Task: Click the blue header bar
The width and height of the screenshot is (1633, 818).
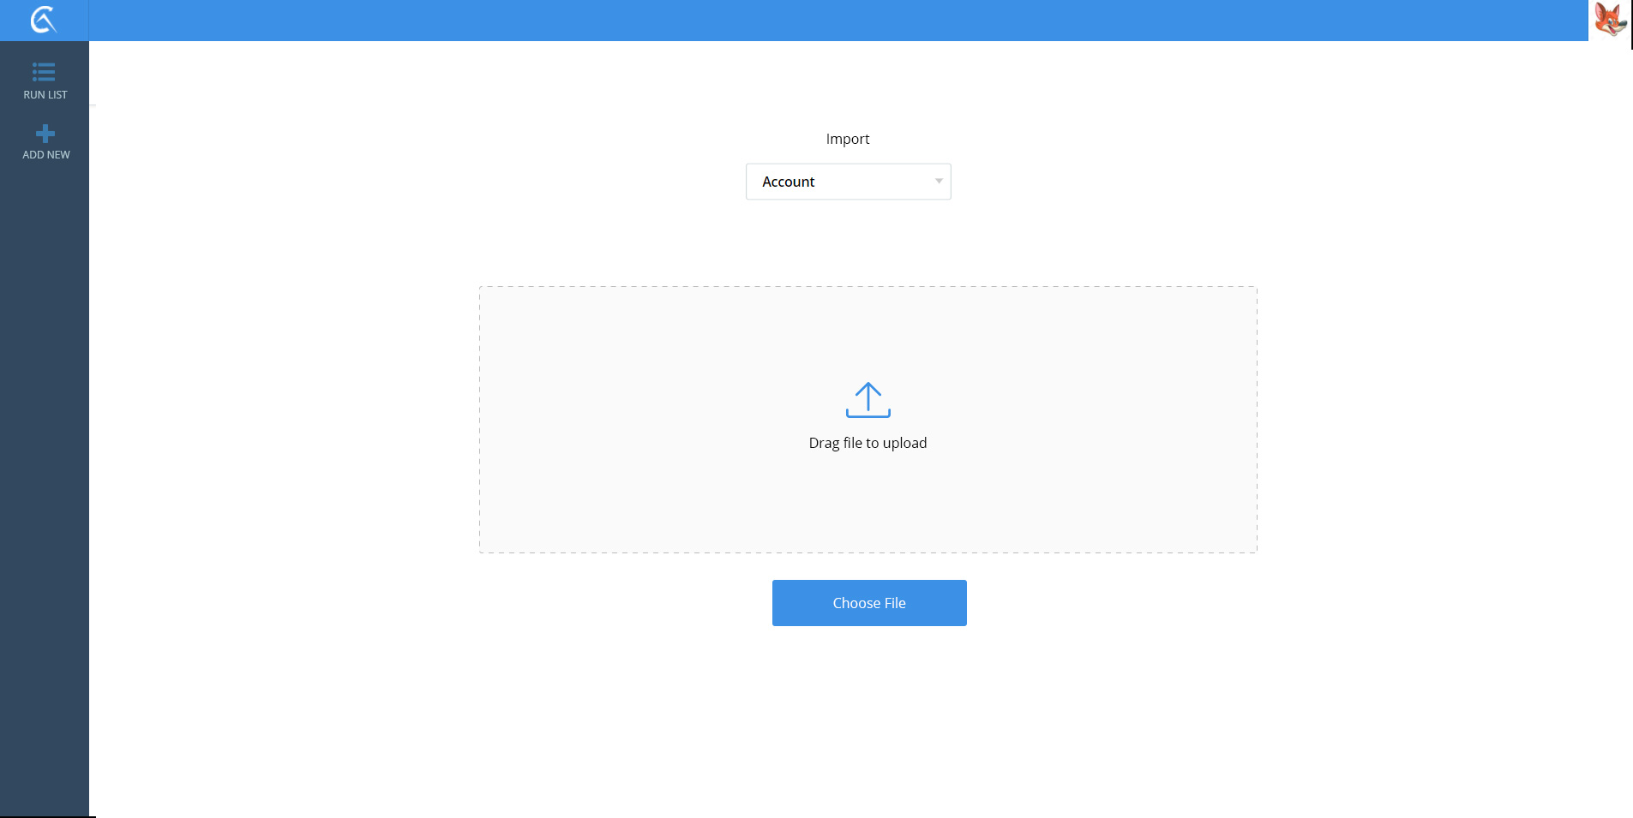Action: (x=771, y=21)
